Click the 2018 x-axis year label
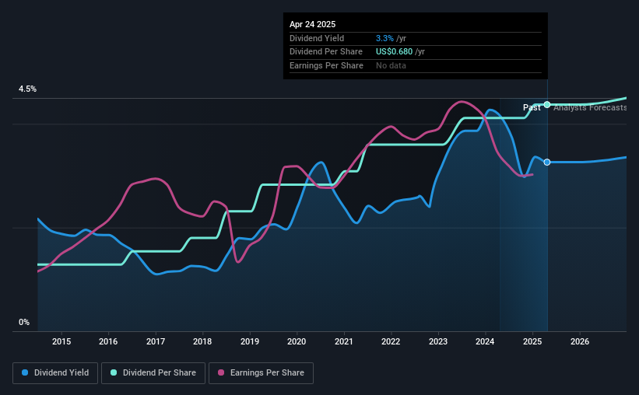This screenshot has height=395, width=639. 202,341
